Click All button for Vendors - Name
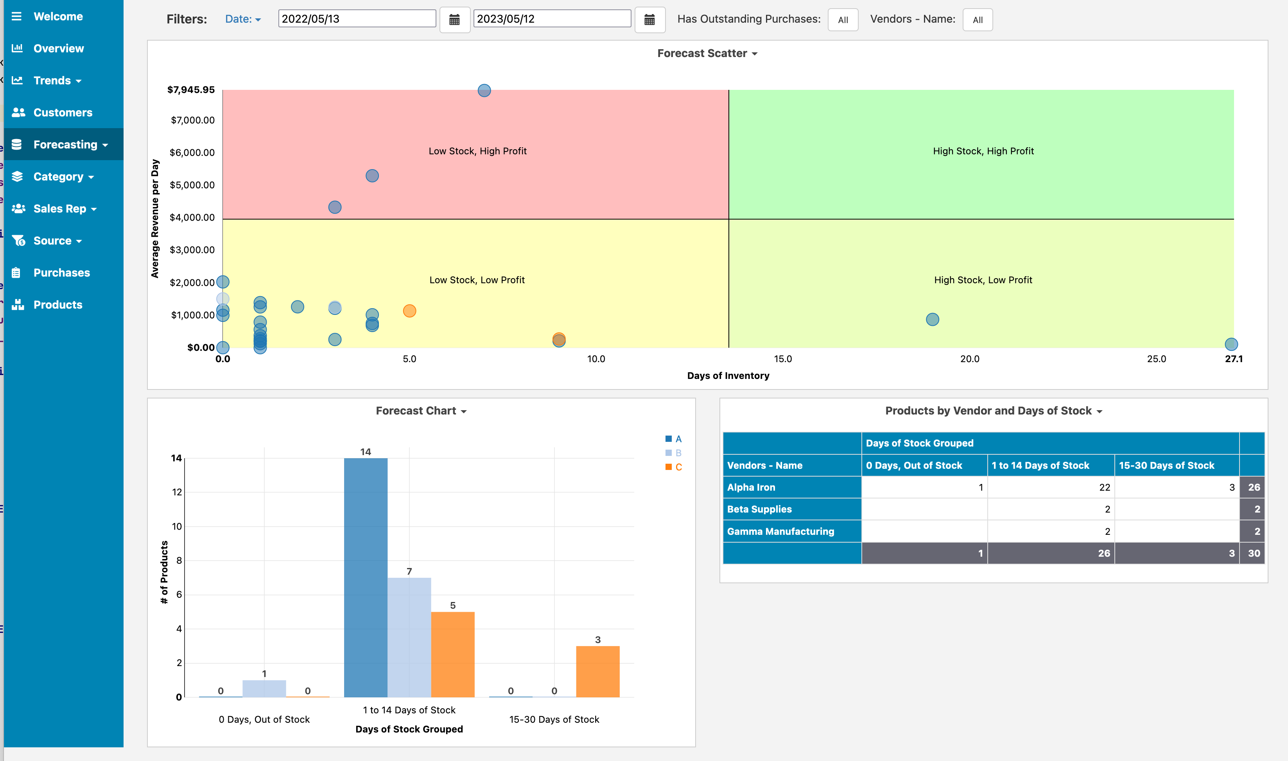The width and height of the screenshot is (1288, 761). 977,20
